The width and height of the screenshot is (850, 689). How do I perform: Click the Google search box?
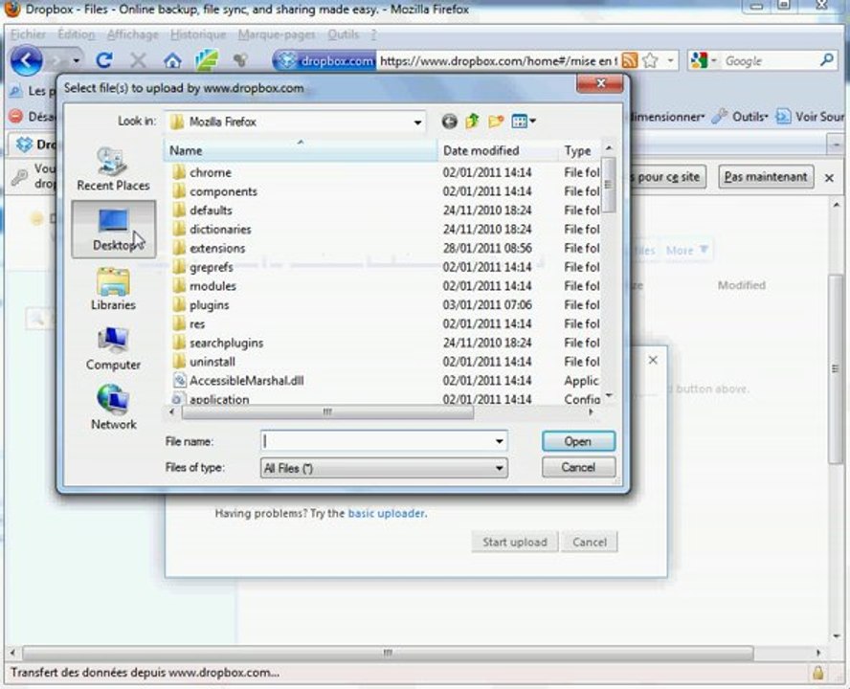[x=770, y=60]
